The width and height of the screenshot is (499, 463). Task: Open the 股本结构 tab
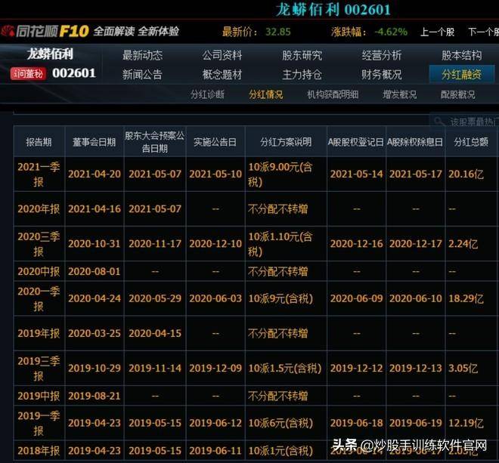pyautogui.click(x=461, y=55)
